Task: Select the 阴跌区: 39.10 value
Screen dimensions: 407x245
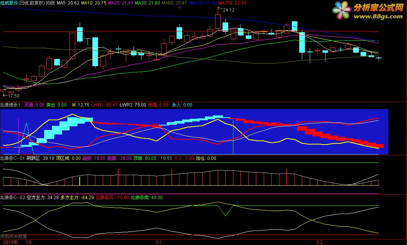Action: pos(40,158)
